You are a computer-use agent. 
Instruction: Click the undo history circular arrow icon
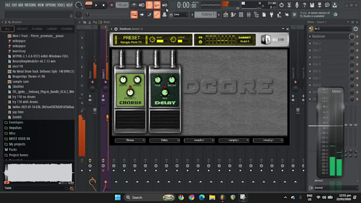click(x=281, y=5)
